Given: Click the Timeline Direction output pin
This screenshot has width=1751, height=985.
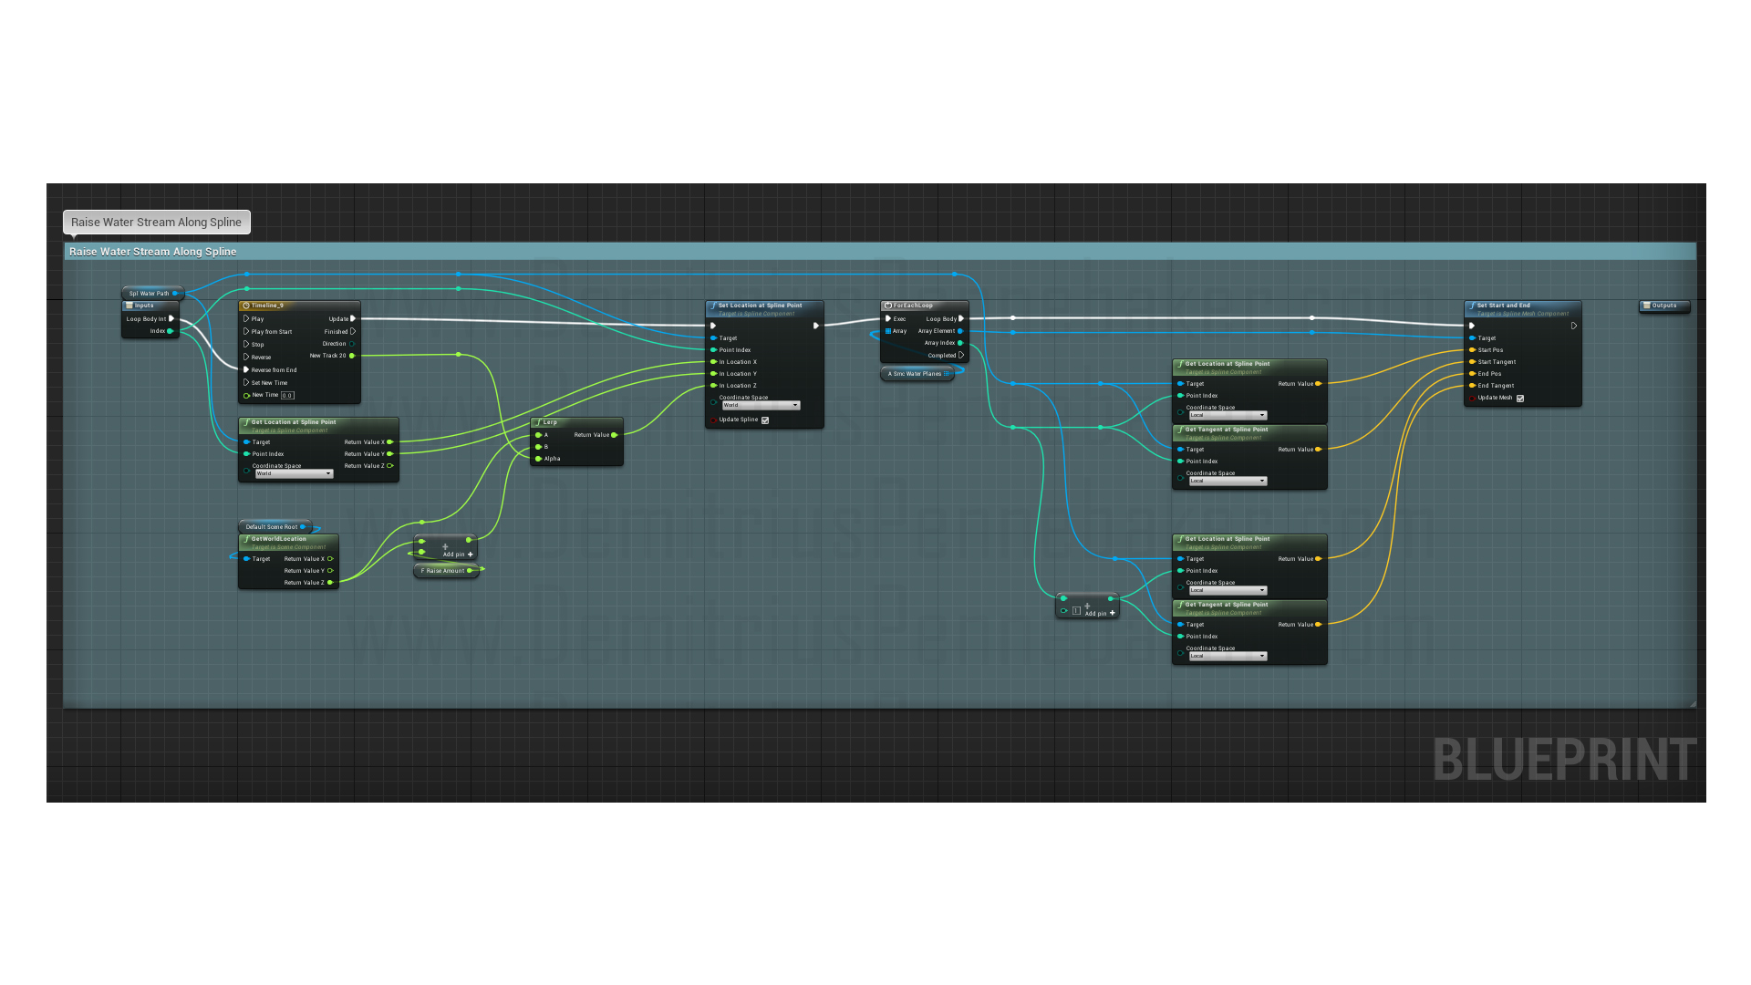Looking at the screenshot, I should coord(352,344).
